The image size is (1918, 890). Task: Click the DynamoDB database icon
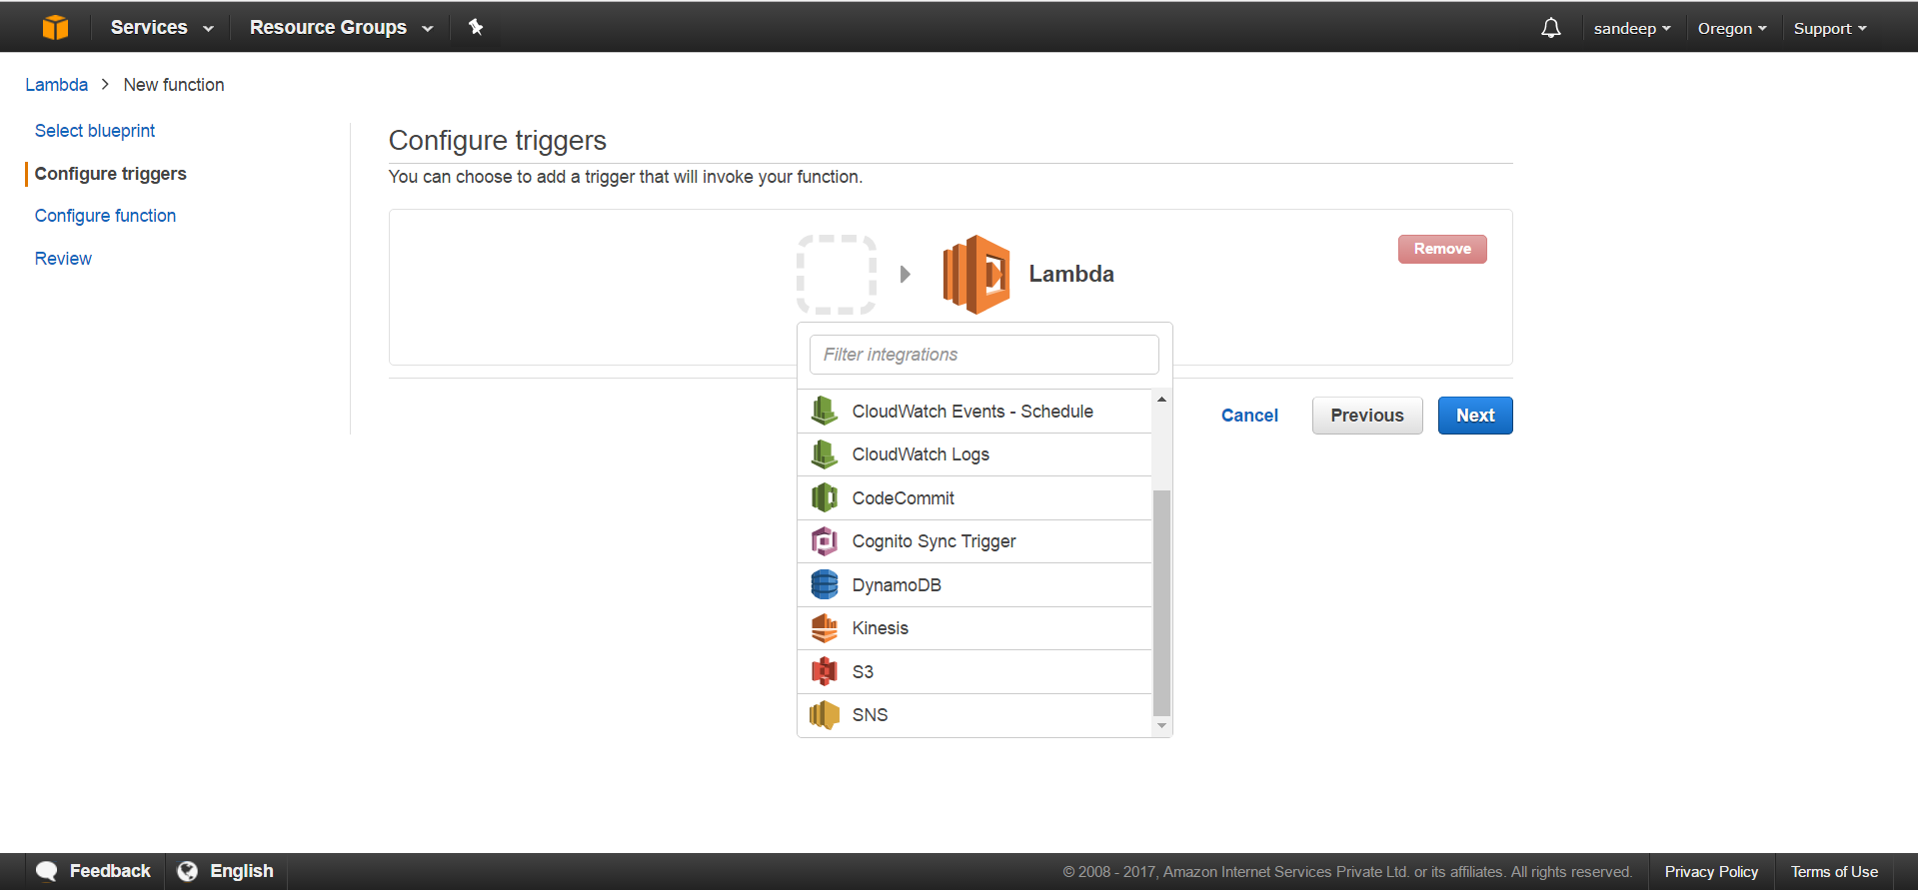(x=825, y=584)
